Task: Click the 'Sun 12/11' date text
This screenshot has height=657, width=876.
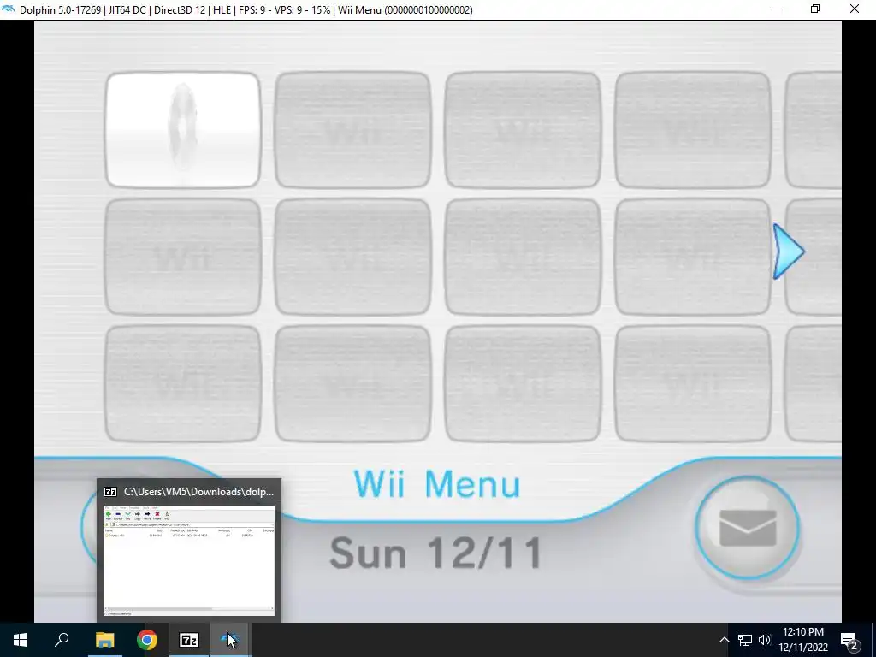Action: (435, 553)
